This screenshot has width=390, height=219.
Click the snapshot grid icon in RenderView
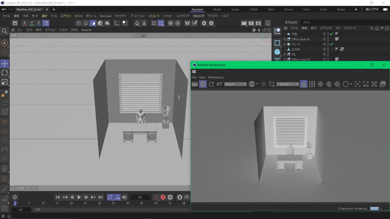pyautogui.click(x=312, y=84)
